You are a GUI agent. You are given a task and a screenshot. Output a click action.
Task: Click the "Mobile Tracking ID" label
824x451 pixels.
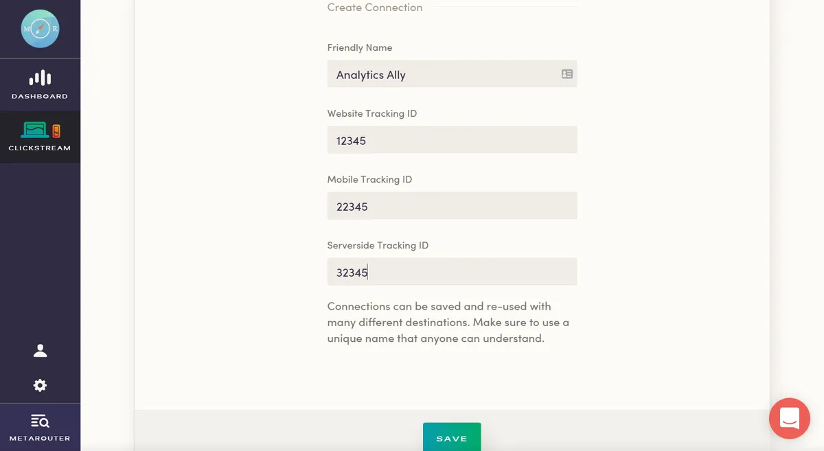pos(369,179)
